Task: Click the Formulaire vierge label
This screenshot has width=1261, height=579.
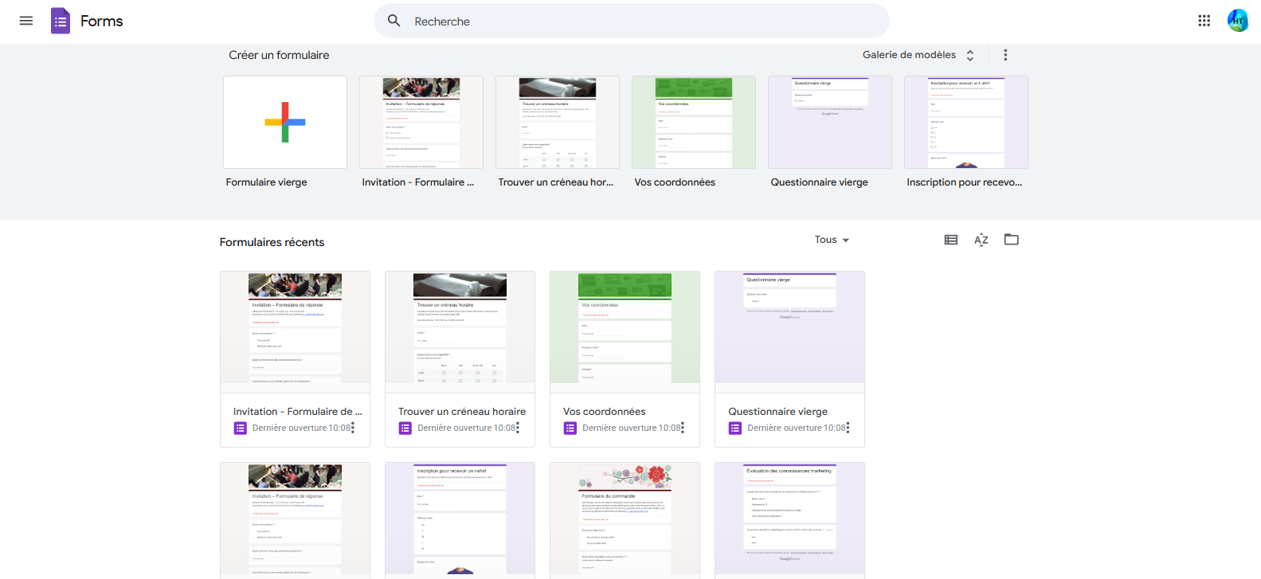Action: pyautogui.click(x=266, y=182)
